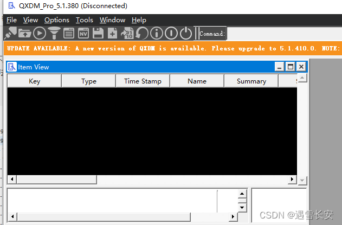Image resolution: width=342 pixels, height=225 pixels.
Task: Open the Tools menu
Action: pos(85,20)
